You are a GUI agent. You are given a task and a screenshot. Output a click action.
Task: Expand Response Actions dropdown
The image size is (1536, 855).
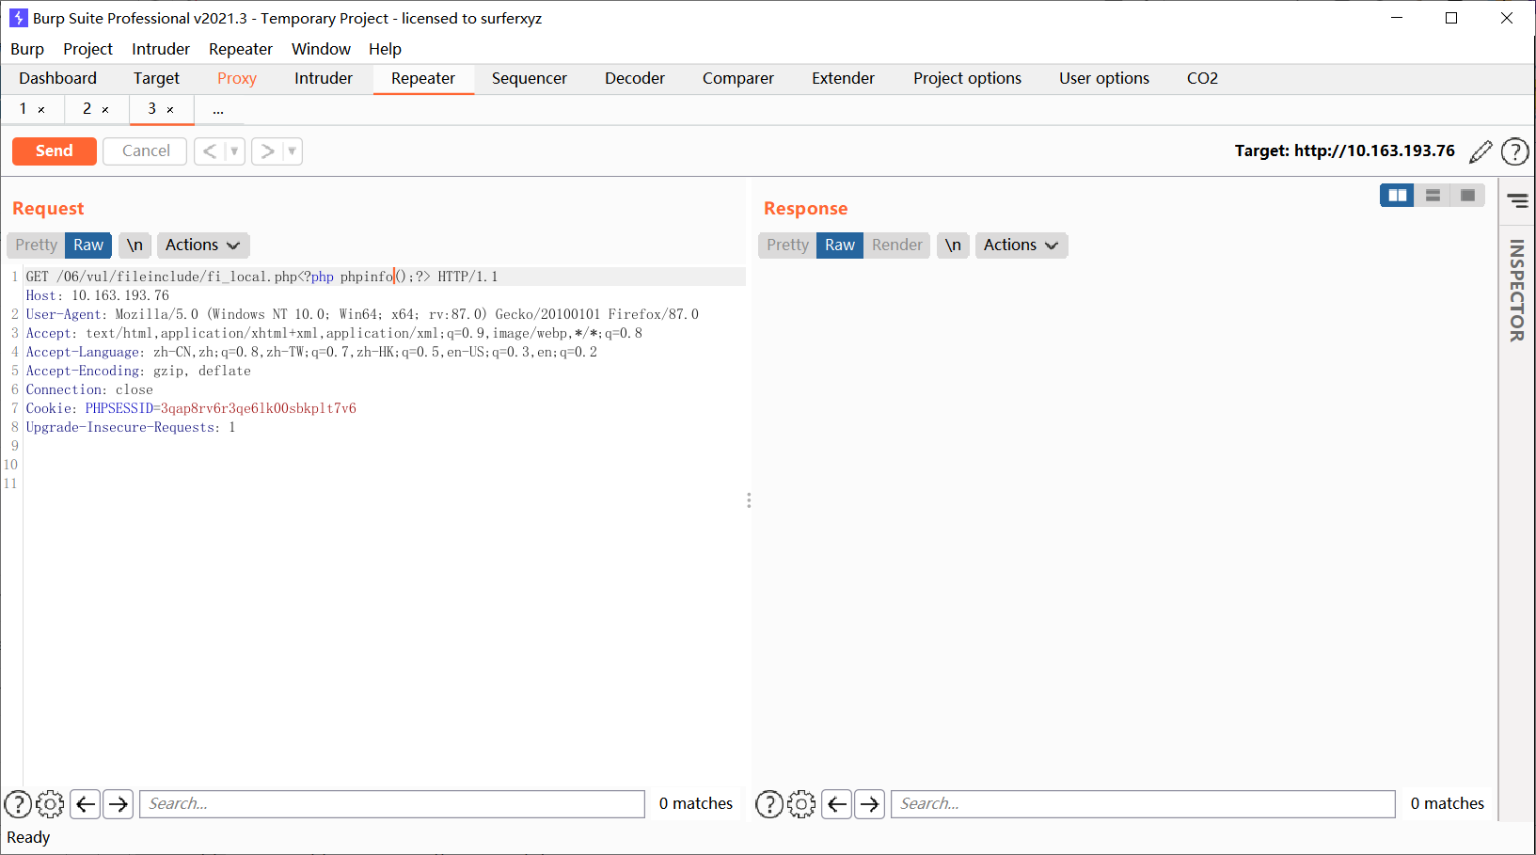click(x=1021, y=245)
